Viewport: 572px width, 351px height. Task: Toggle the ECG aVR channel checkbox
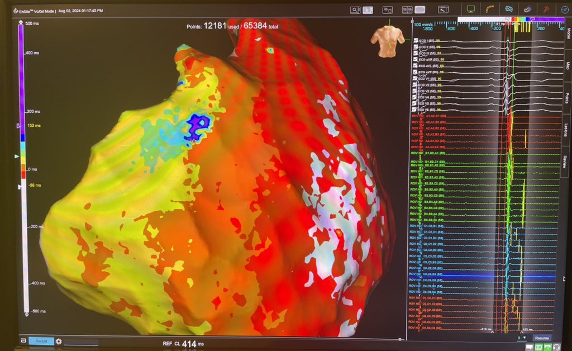coord(416,59)
